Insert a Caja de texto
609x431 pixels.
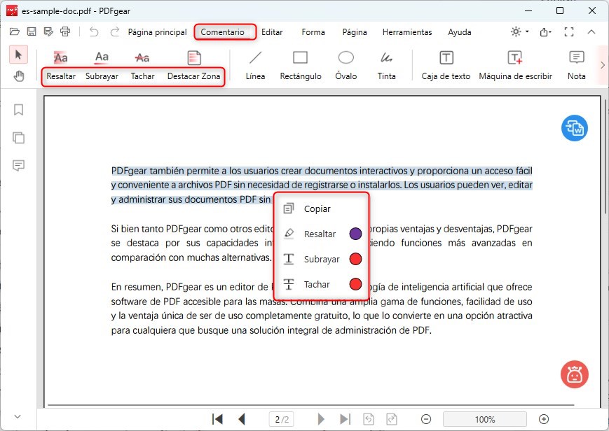point(446,66)
